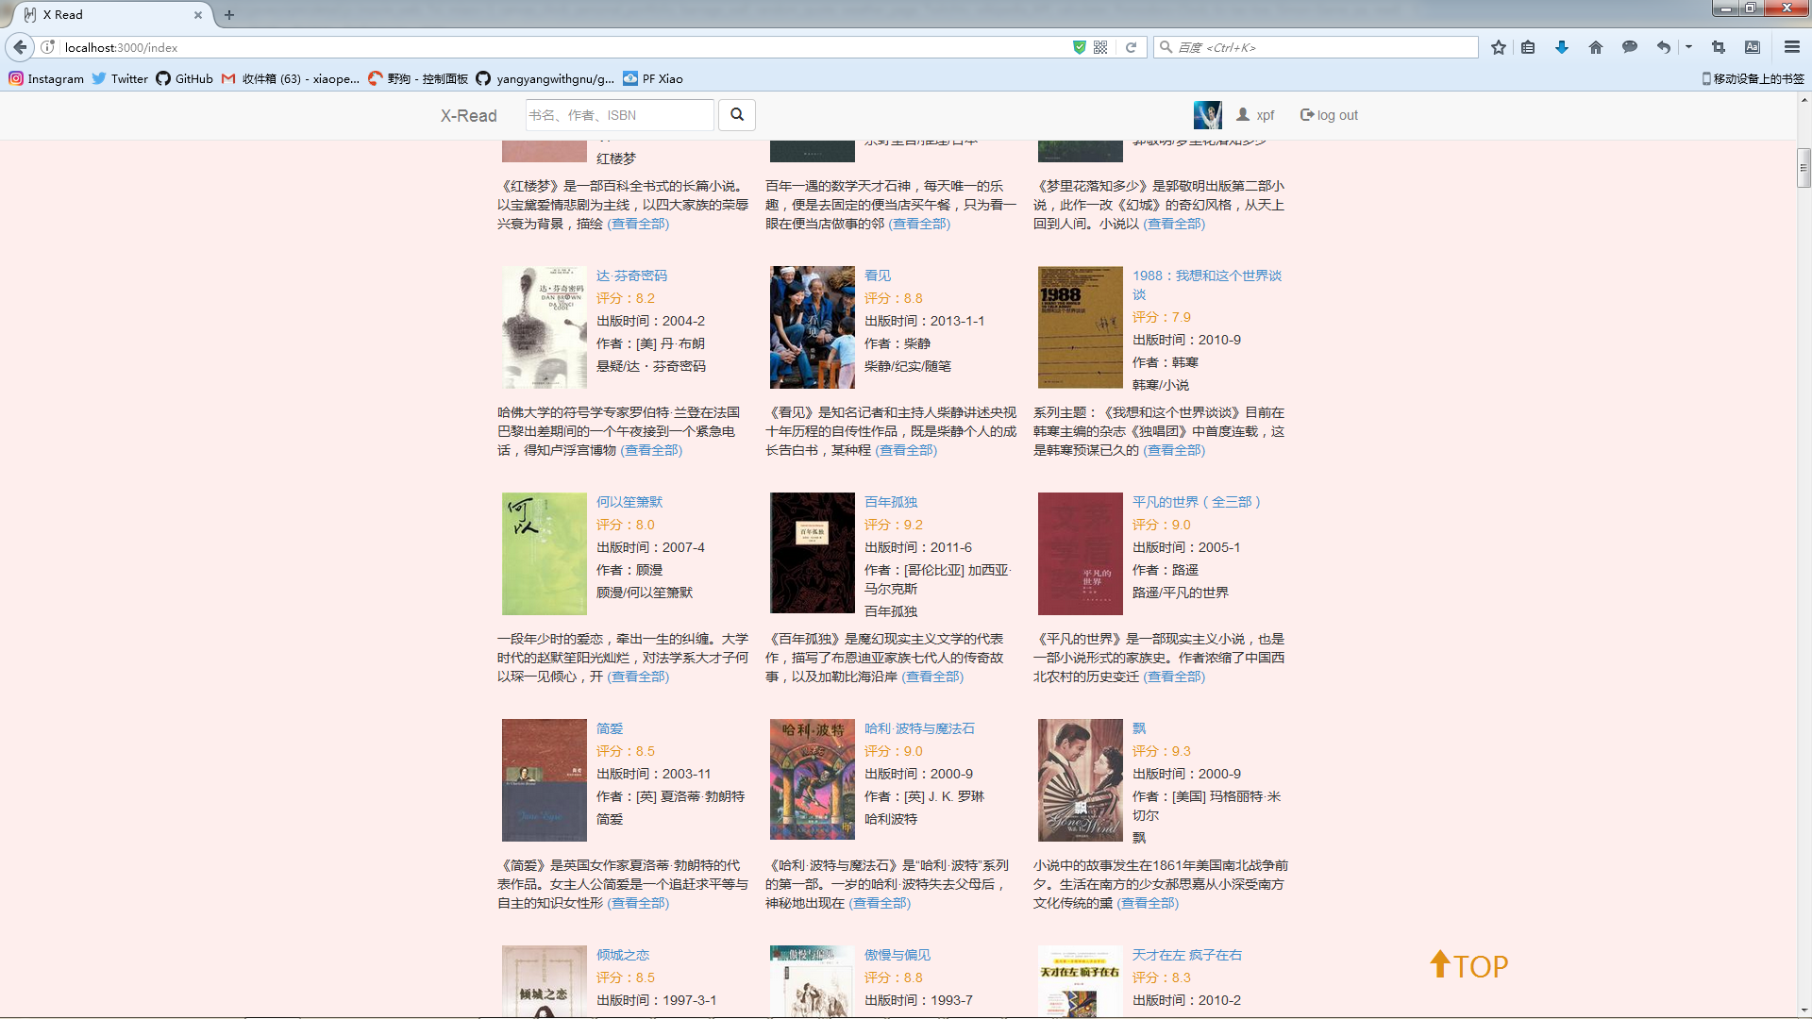Screen dimensions: 1812x1019
Task: Click the undo arrow toolbar icon
Action: [1664, 47]
